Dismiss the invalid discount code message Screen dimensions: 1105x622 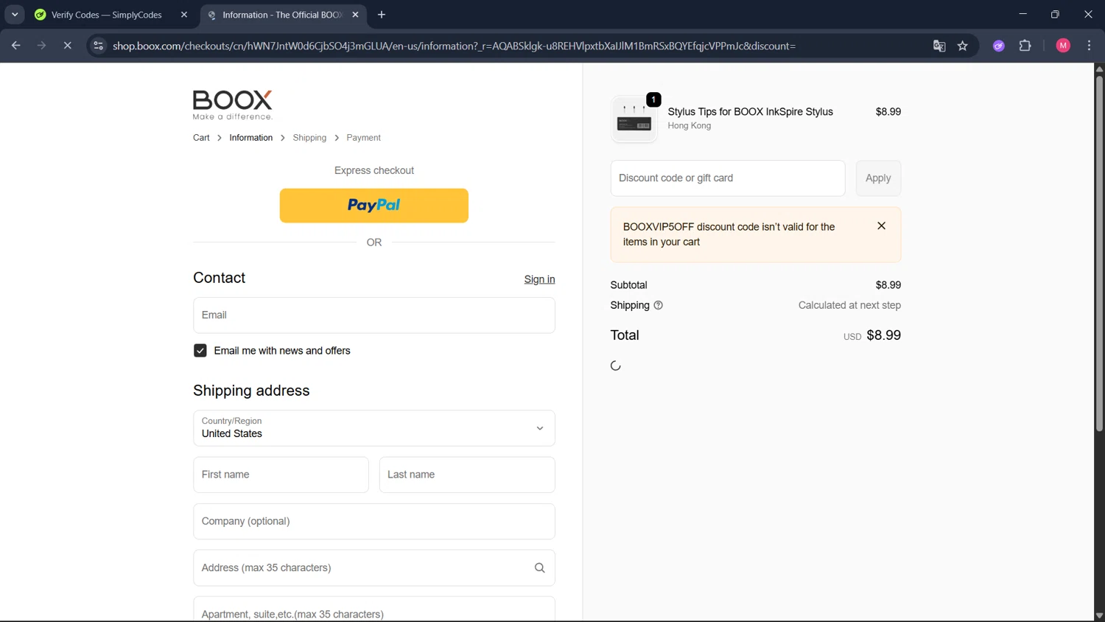(881, 226)
